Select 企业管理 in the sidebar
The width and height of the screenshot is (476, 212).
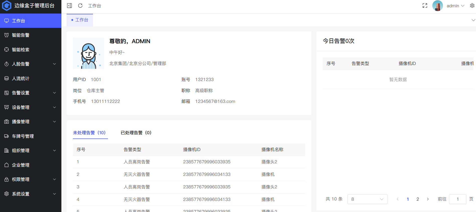(21, 165)
